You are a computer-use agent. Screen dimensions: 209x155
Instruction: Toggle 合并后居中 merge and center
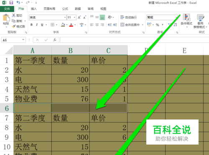point(130,25)
